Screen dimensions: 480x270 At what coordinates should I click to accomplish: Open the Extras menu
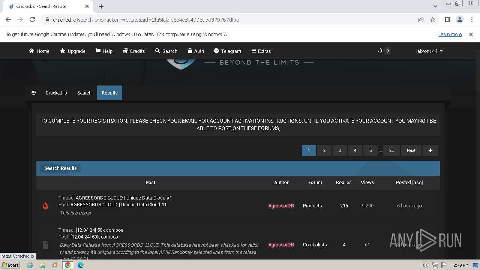click(x=261, y=51)
